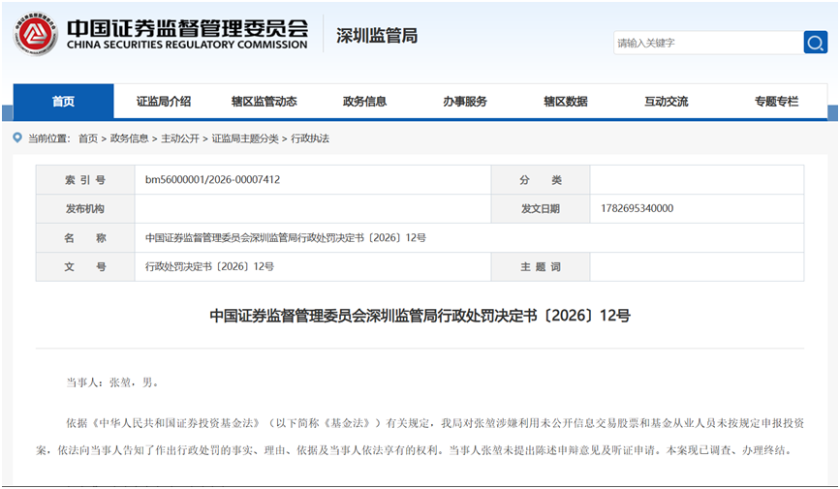The height and width of the screenshot is (489, 840).
Task: Open the 互动交流 menu item
Action: [x=666, y=102]
